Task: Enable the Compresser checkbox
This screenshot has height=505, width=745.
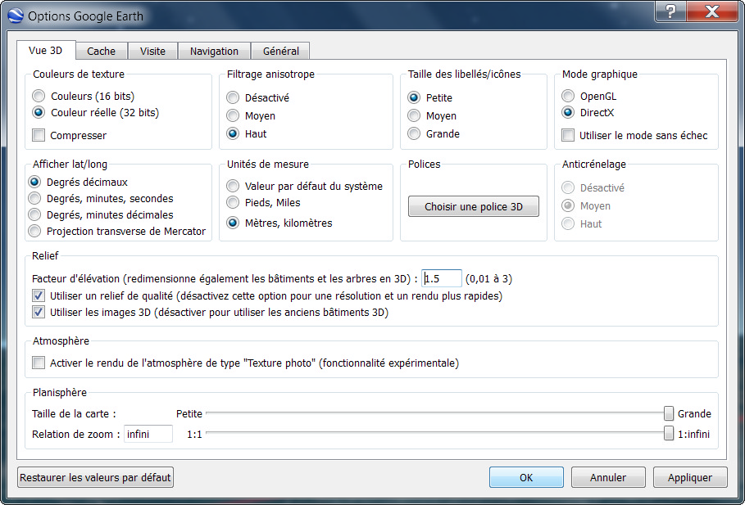Action: tap(39, 135)
